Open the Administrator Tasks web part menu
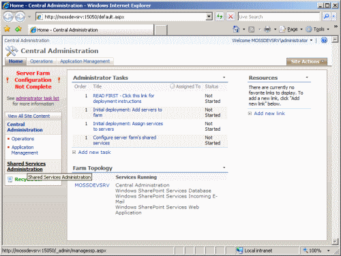This screenshot has width=341, height=256. 224,78
